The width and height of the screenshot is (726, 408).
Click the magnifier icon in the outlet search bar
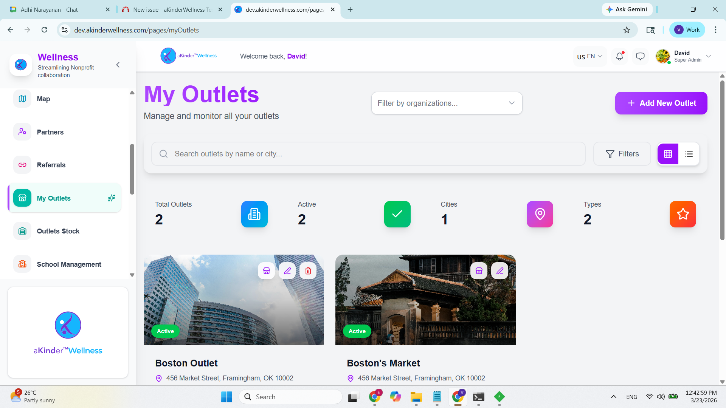(x=163, y=154)
